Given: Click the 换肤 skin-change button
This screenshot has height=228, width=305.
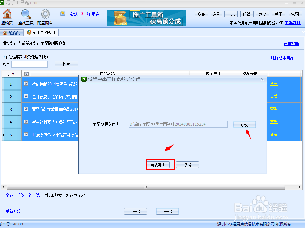Looking at the screenshot, I should pos(201,14).
